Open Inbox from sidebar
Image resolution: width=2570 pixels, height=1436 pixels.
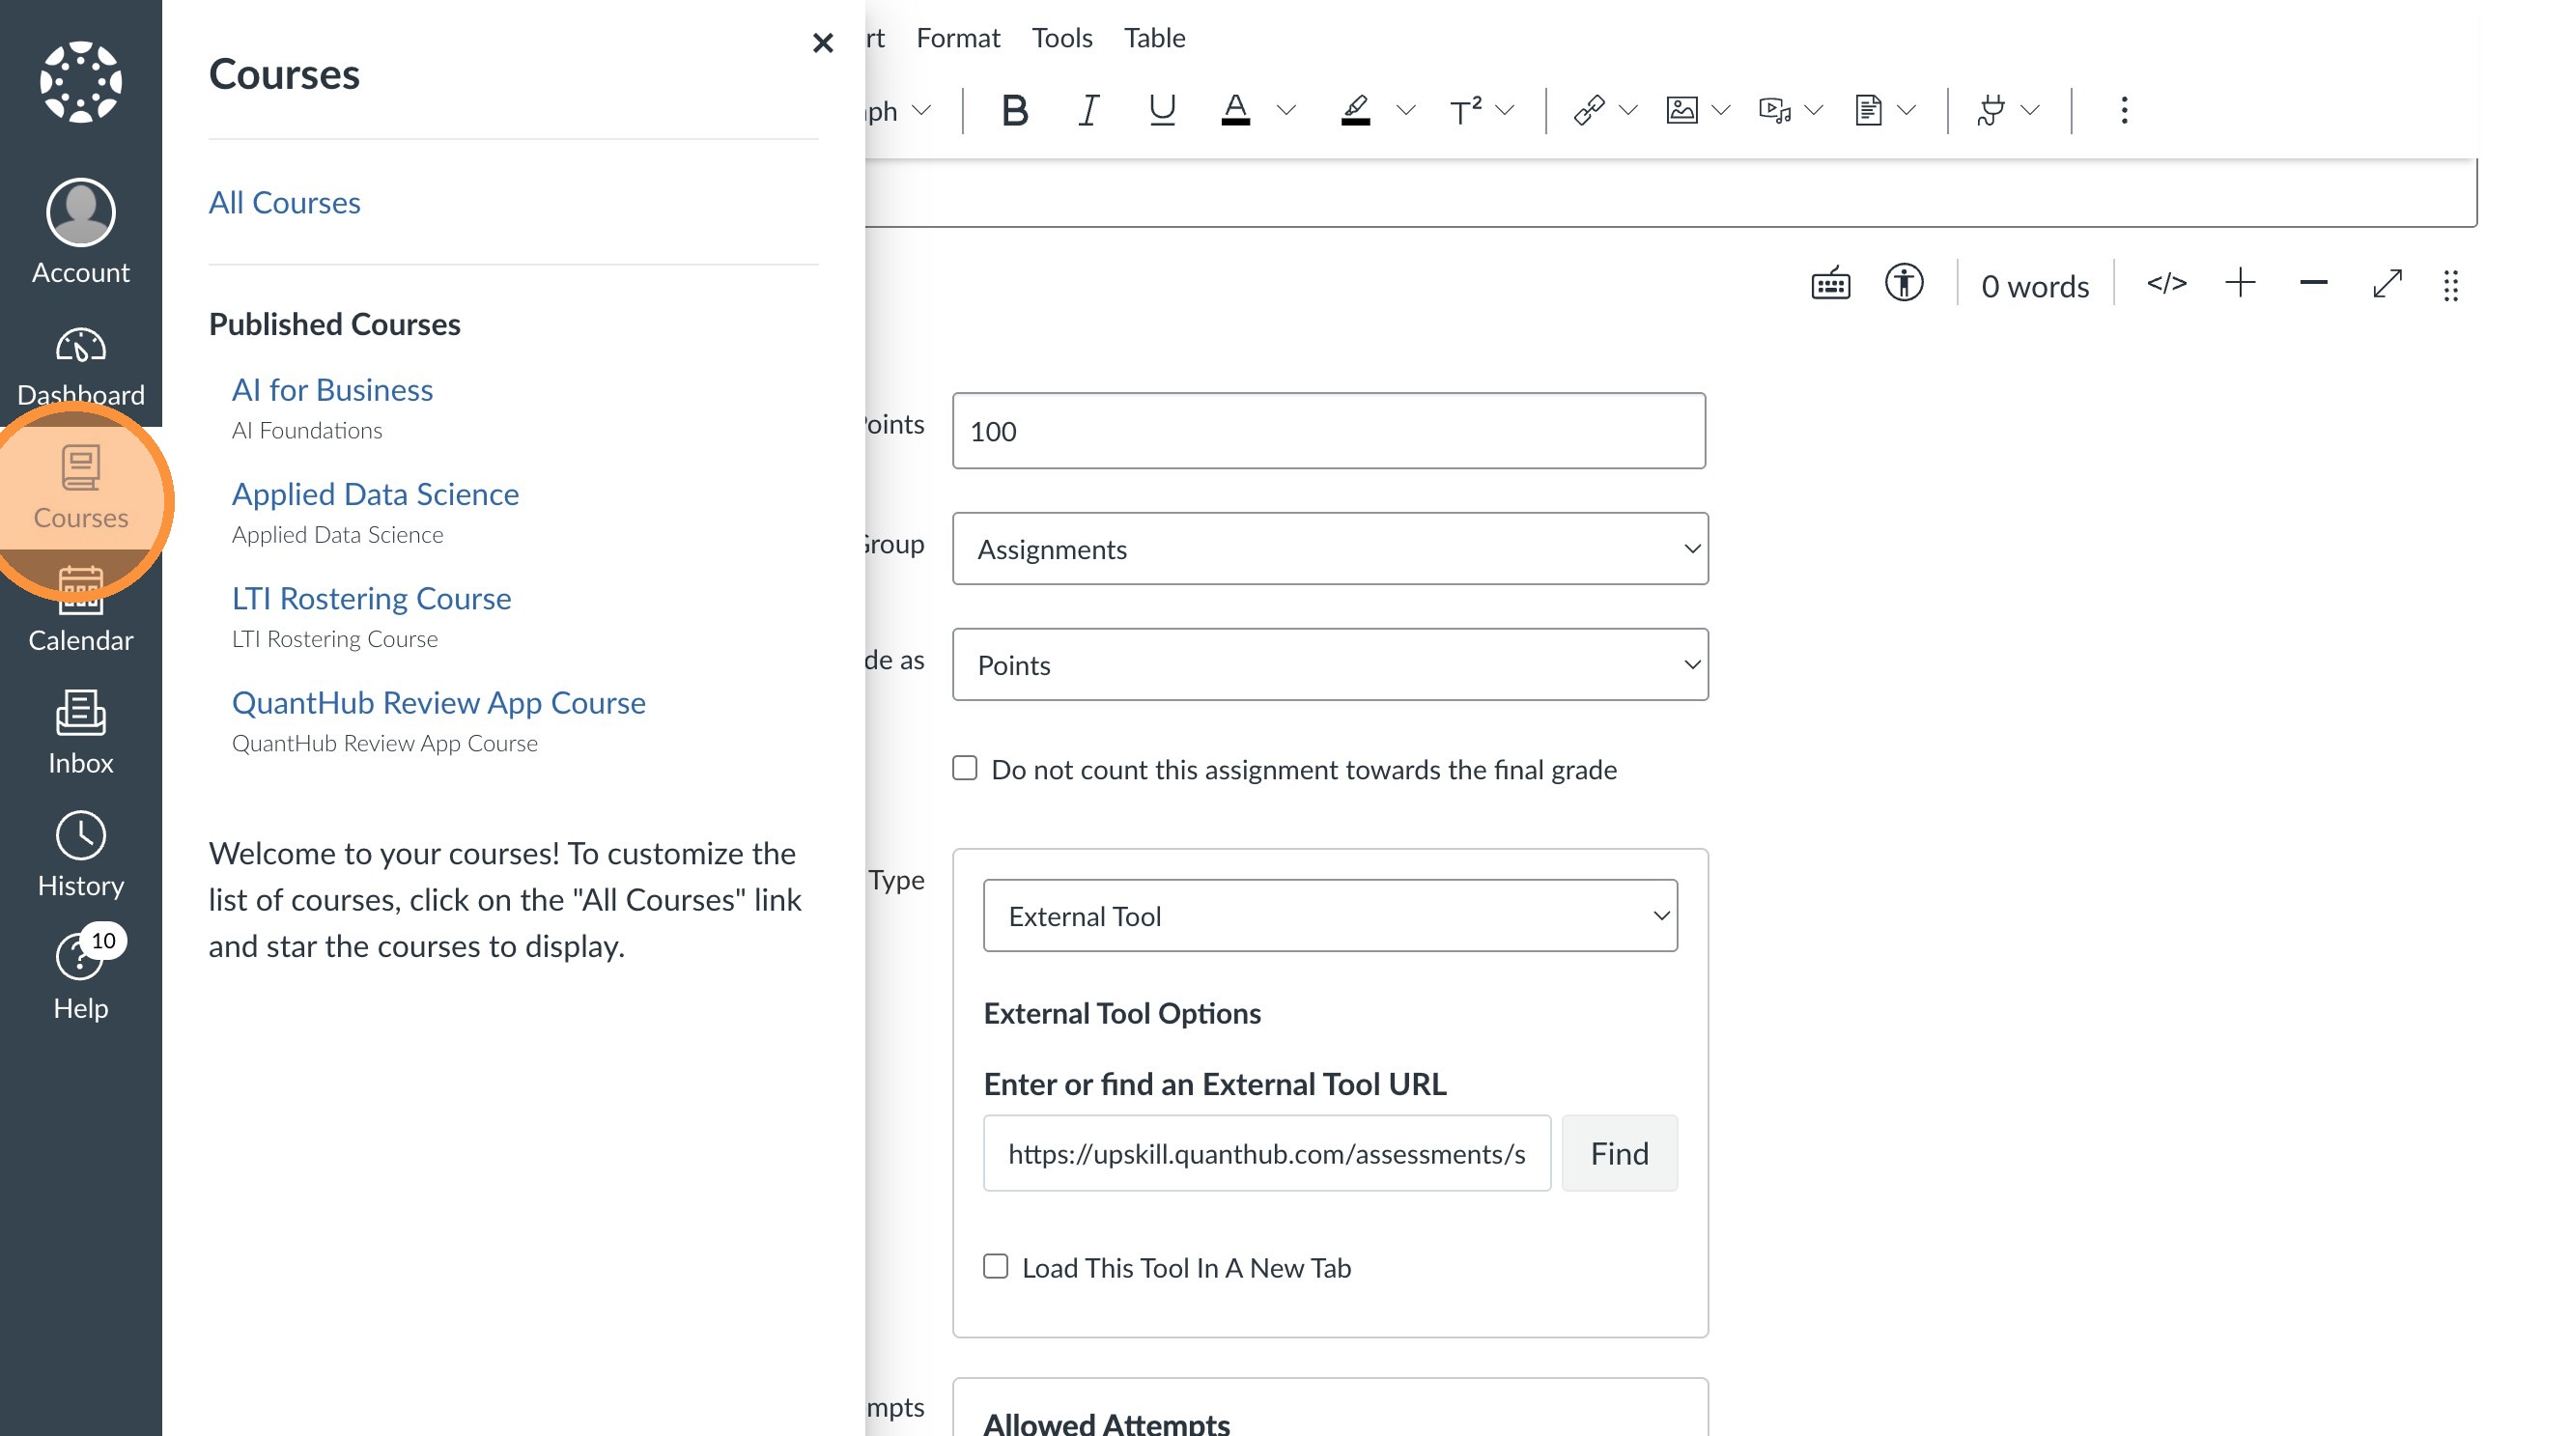point(80,733)
